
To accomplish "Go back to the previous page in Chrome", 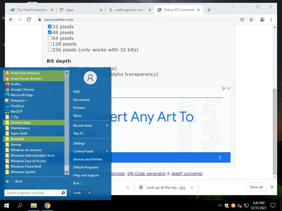I will pyautogui.click(x=11, y=20).
